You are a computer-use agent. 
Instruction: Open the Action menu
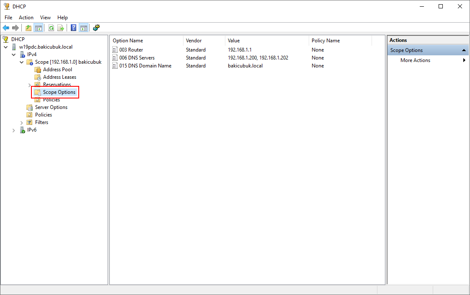26,17
